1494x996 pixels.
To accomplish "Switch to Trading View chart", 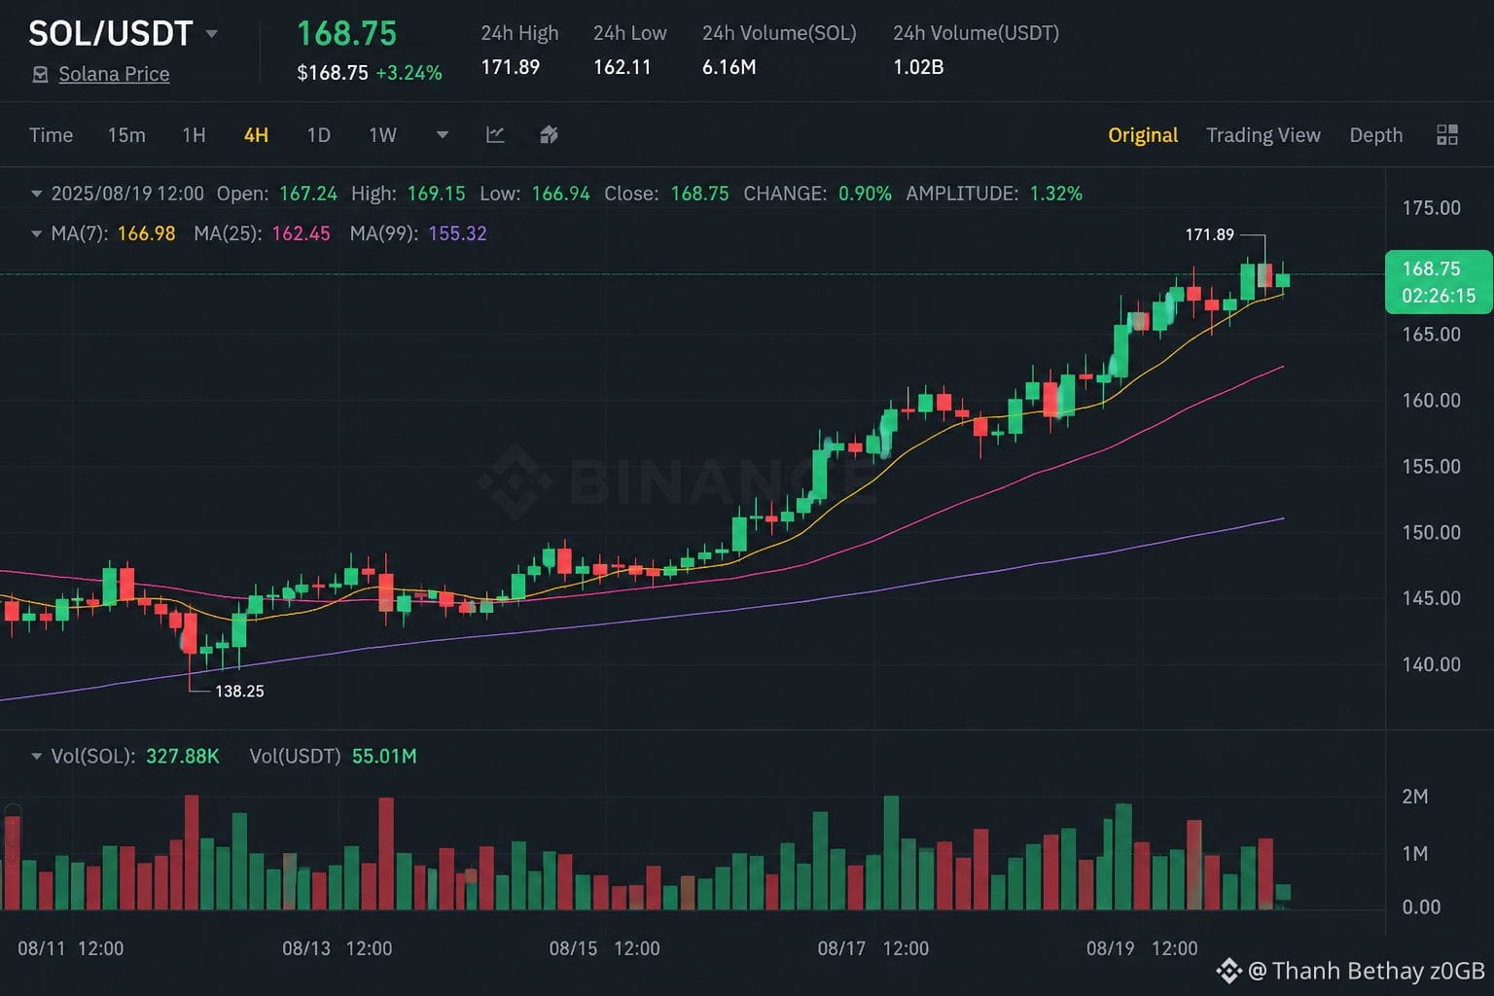I will 1263,135.
